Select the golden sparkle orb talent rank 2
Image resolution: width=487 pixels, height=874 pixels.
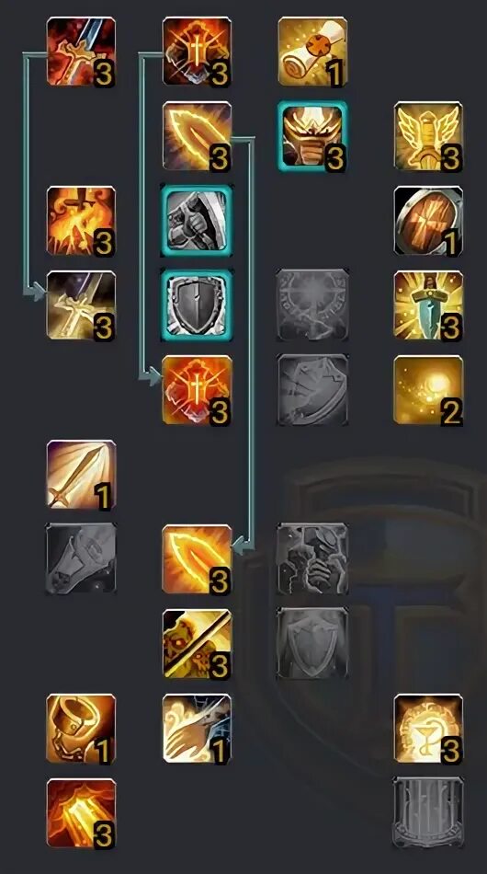click(x=428, y=390)
